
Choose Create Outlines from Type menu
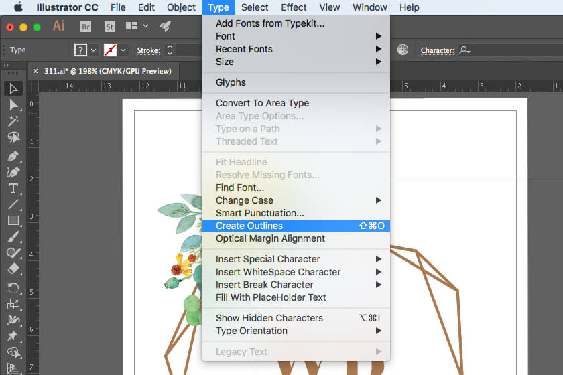click(x=296, y=226)
